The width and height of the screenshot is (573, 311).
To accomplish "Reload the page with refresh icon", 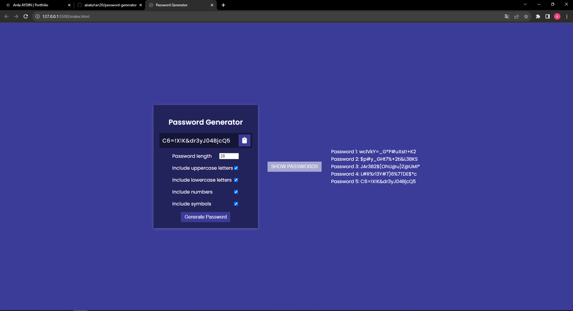I will coord(26,16).
